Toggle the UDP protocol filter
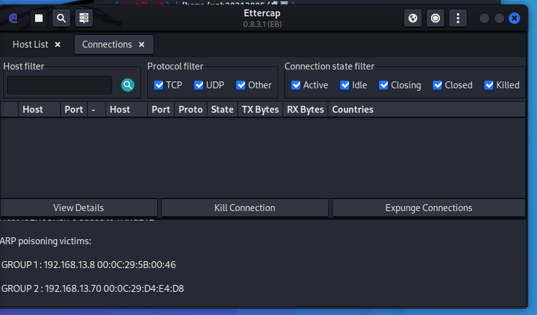Screen dimensions: 537x315 click(x=199, y=85)
